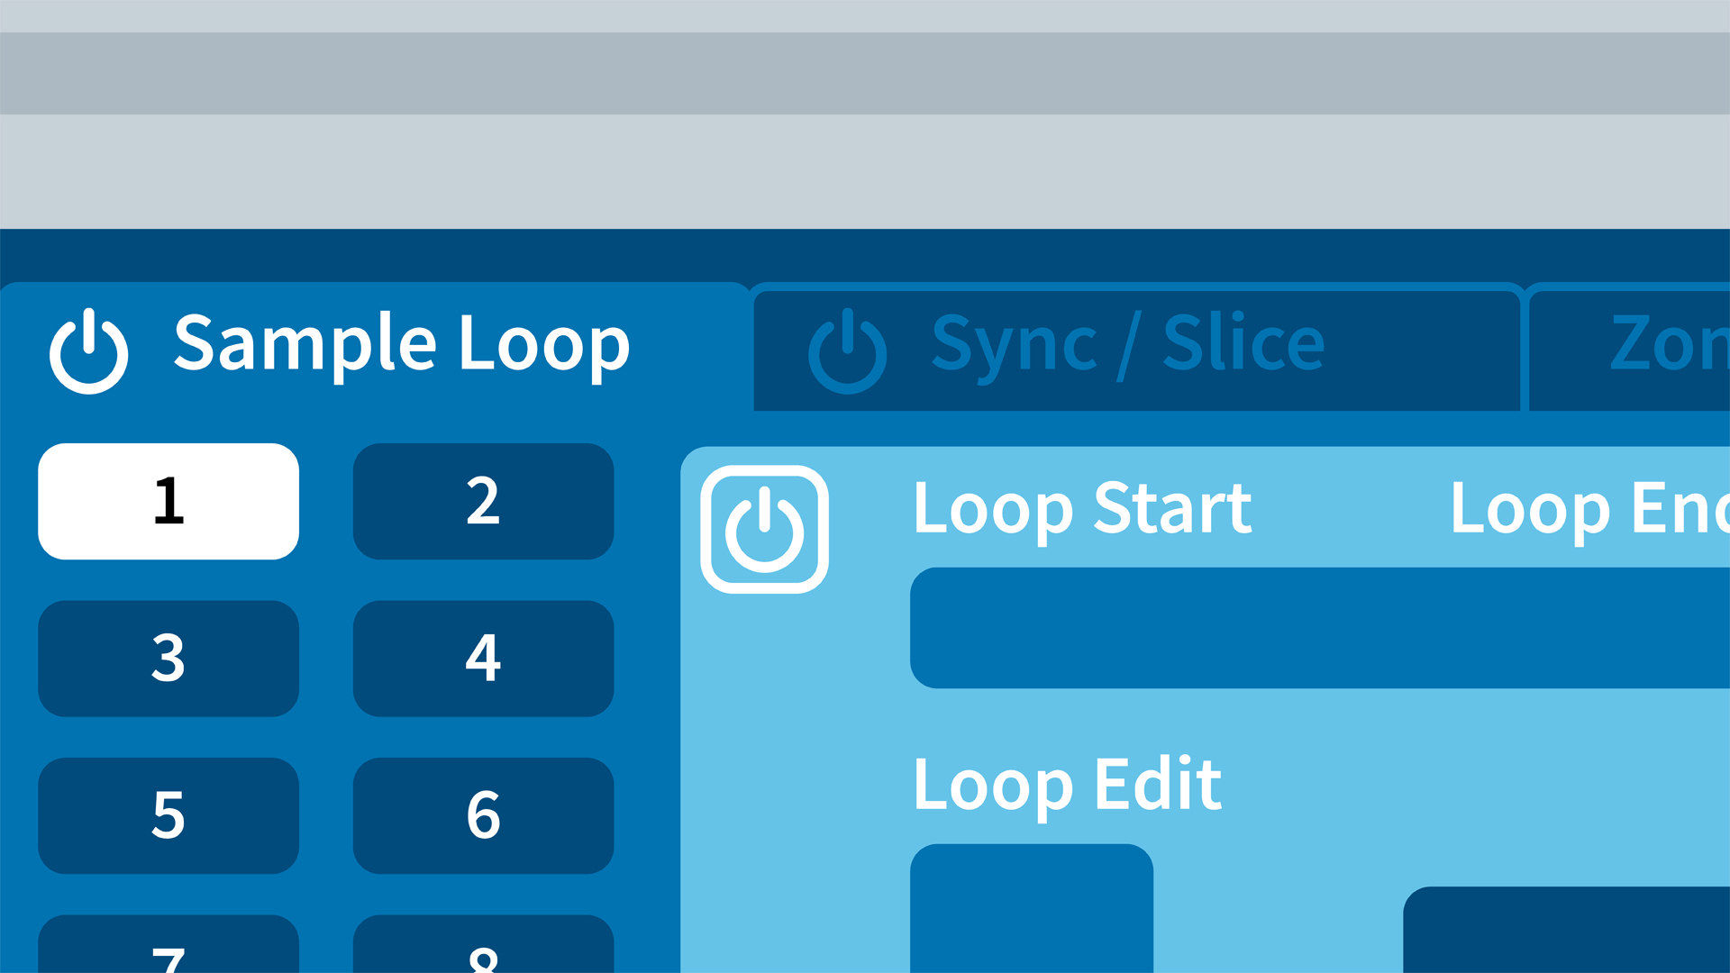Viewport: 1730px width, 973px height.
Task: Switch to the Sample Loop tab
Action: [401, 343]
